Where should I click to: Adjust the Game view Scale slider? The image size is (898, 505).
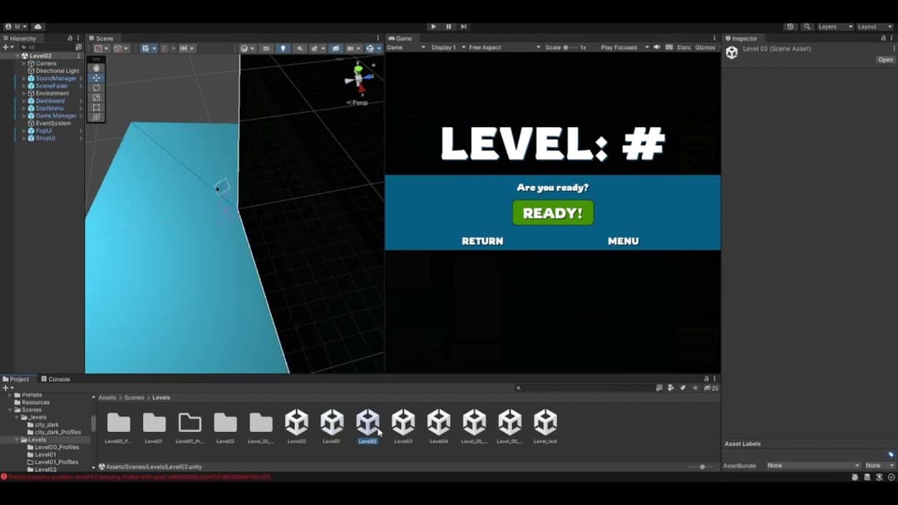tap(568, 47)
